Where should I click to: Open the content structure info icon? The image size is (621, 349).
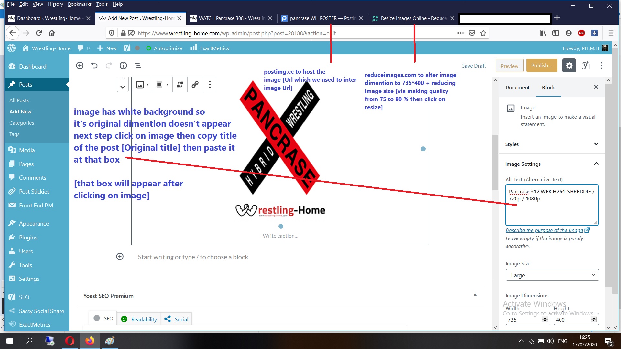click(x=123, y=66)
